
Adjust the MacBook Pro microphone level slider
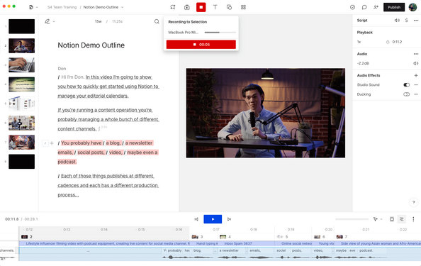pyautogui.click(x=220, y=33)
